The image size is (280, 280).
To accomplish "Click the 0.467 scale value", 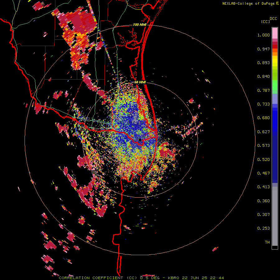I will click(x=264, y=173).
